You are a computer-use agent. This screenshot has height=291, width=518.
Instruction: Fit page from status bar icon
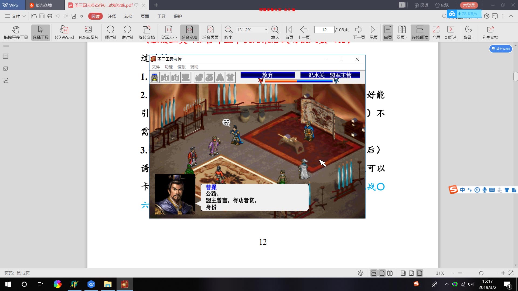[411, 273]
